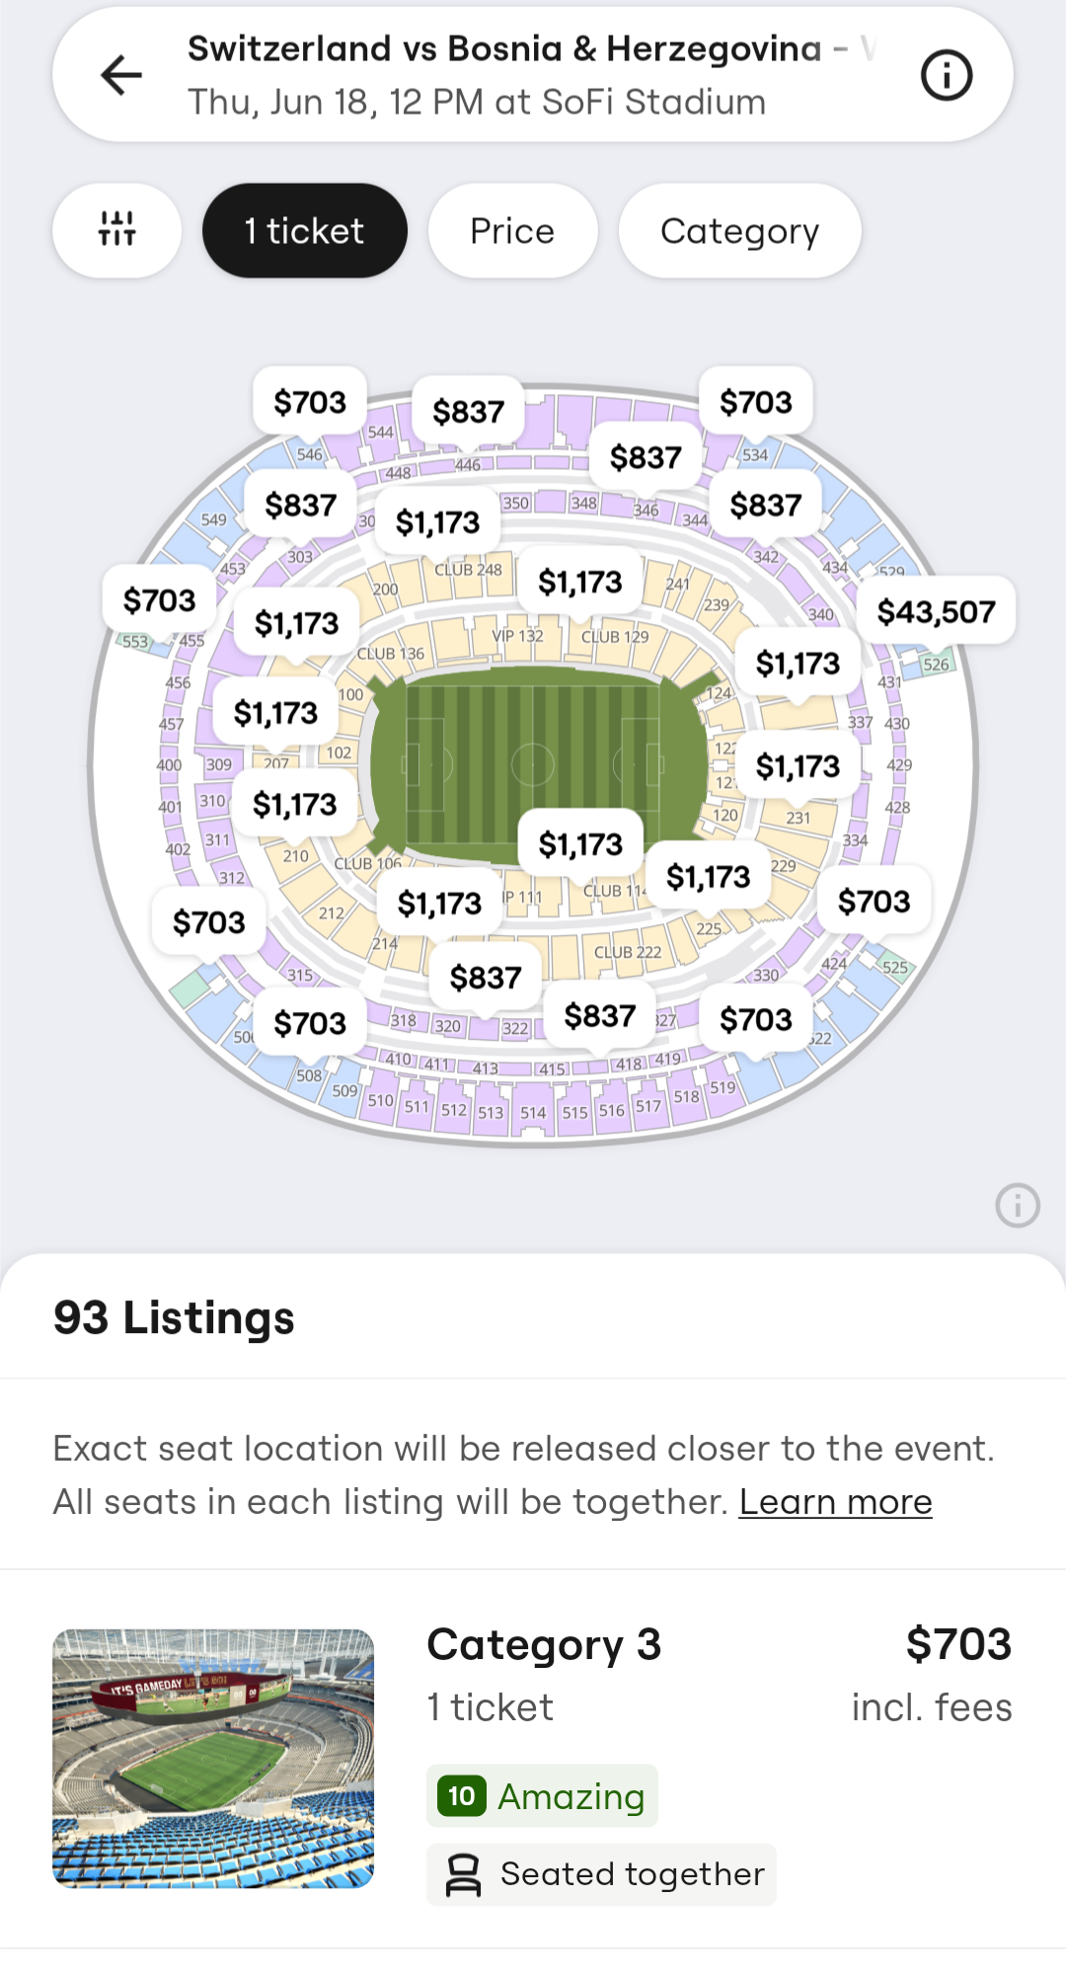This screenshot has width=1066, height=1976.
Task: Select section 429 on seat map
Action: (899, 765)
